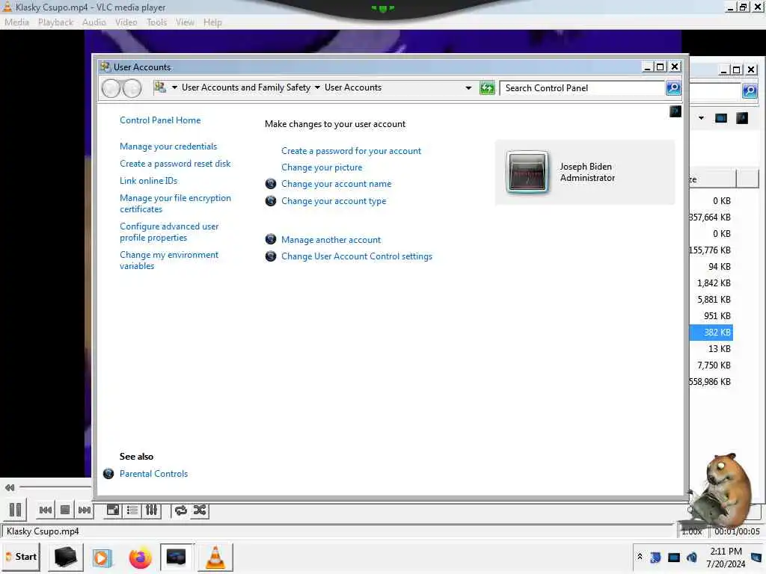766x574 pixels.
Task: Open Firefox from the taskbar
Action: point(140,558)
